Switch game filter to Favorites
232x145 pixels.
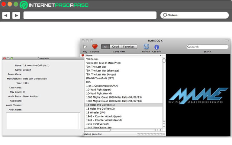pyautogui.click(x=129, y=47)
